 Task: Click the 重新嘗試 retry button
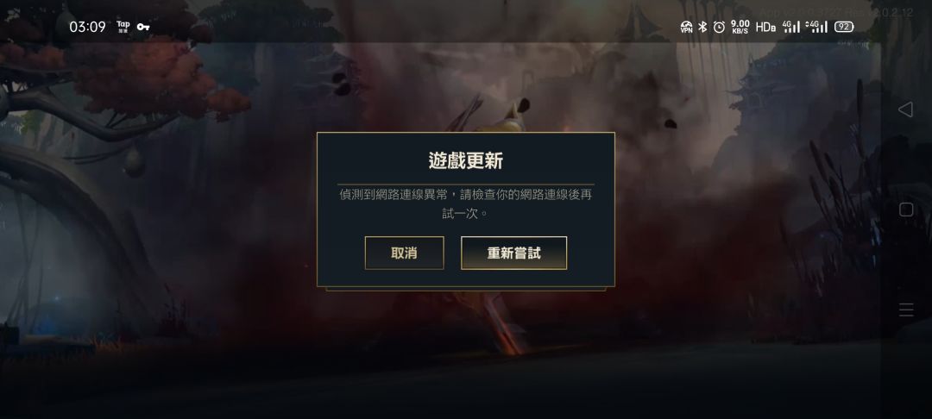pos(514,253)
